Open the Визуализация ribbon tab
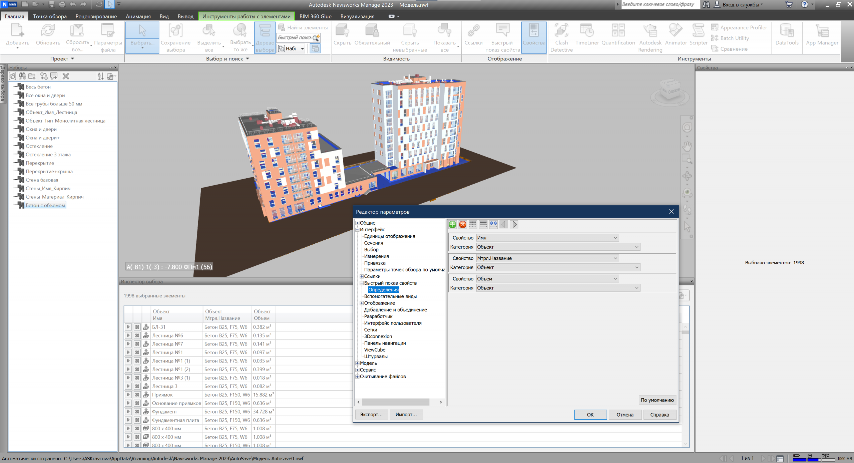The height and width of the screenshot is (463, 854). point(357,16)
